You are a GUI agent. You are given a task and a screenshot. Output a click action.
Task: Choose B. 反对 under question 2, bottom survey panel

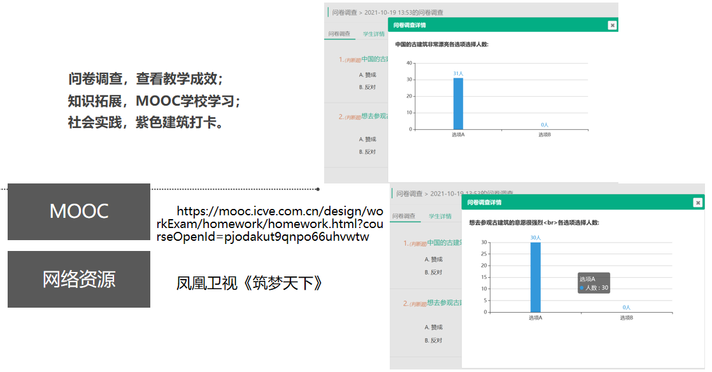pos(434,341)
